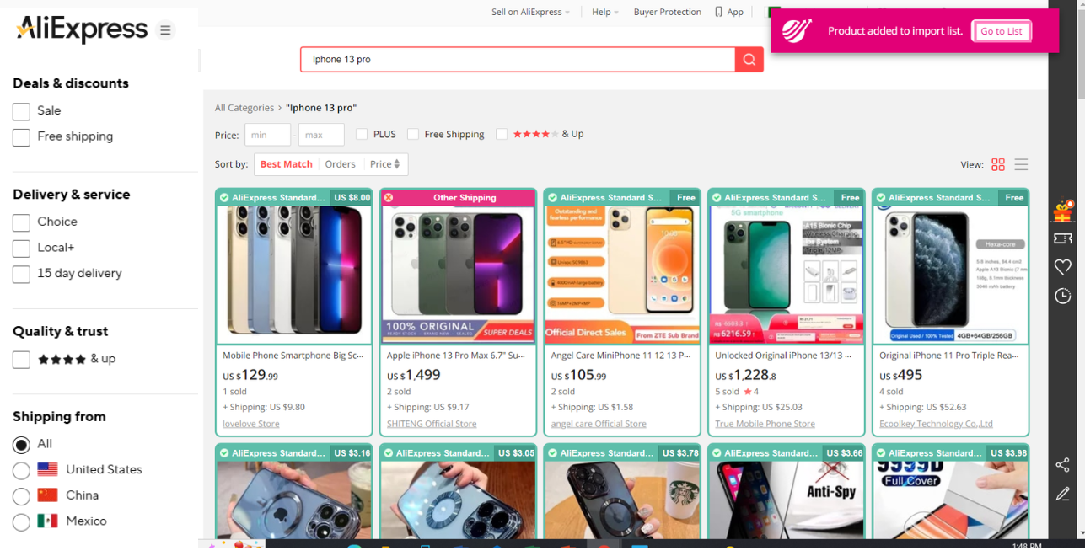Click Go to List button
This screenshot has width=1085, height=556.
[x=1001, y=31]
